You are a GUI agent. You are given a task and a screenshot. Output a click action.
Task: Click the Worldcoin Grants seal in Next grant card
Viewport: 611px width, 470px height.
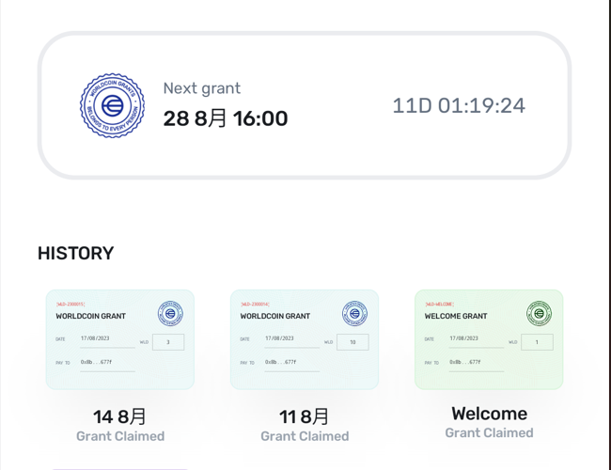point(112,105)
